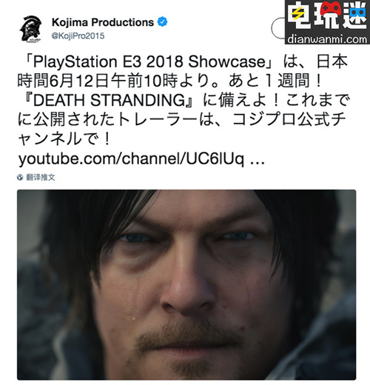The height and width of the screenshot is (385, 370).
Task: Click the コジプロ公式 text in tweet
Action: 281,119
